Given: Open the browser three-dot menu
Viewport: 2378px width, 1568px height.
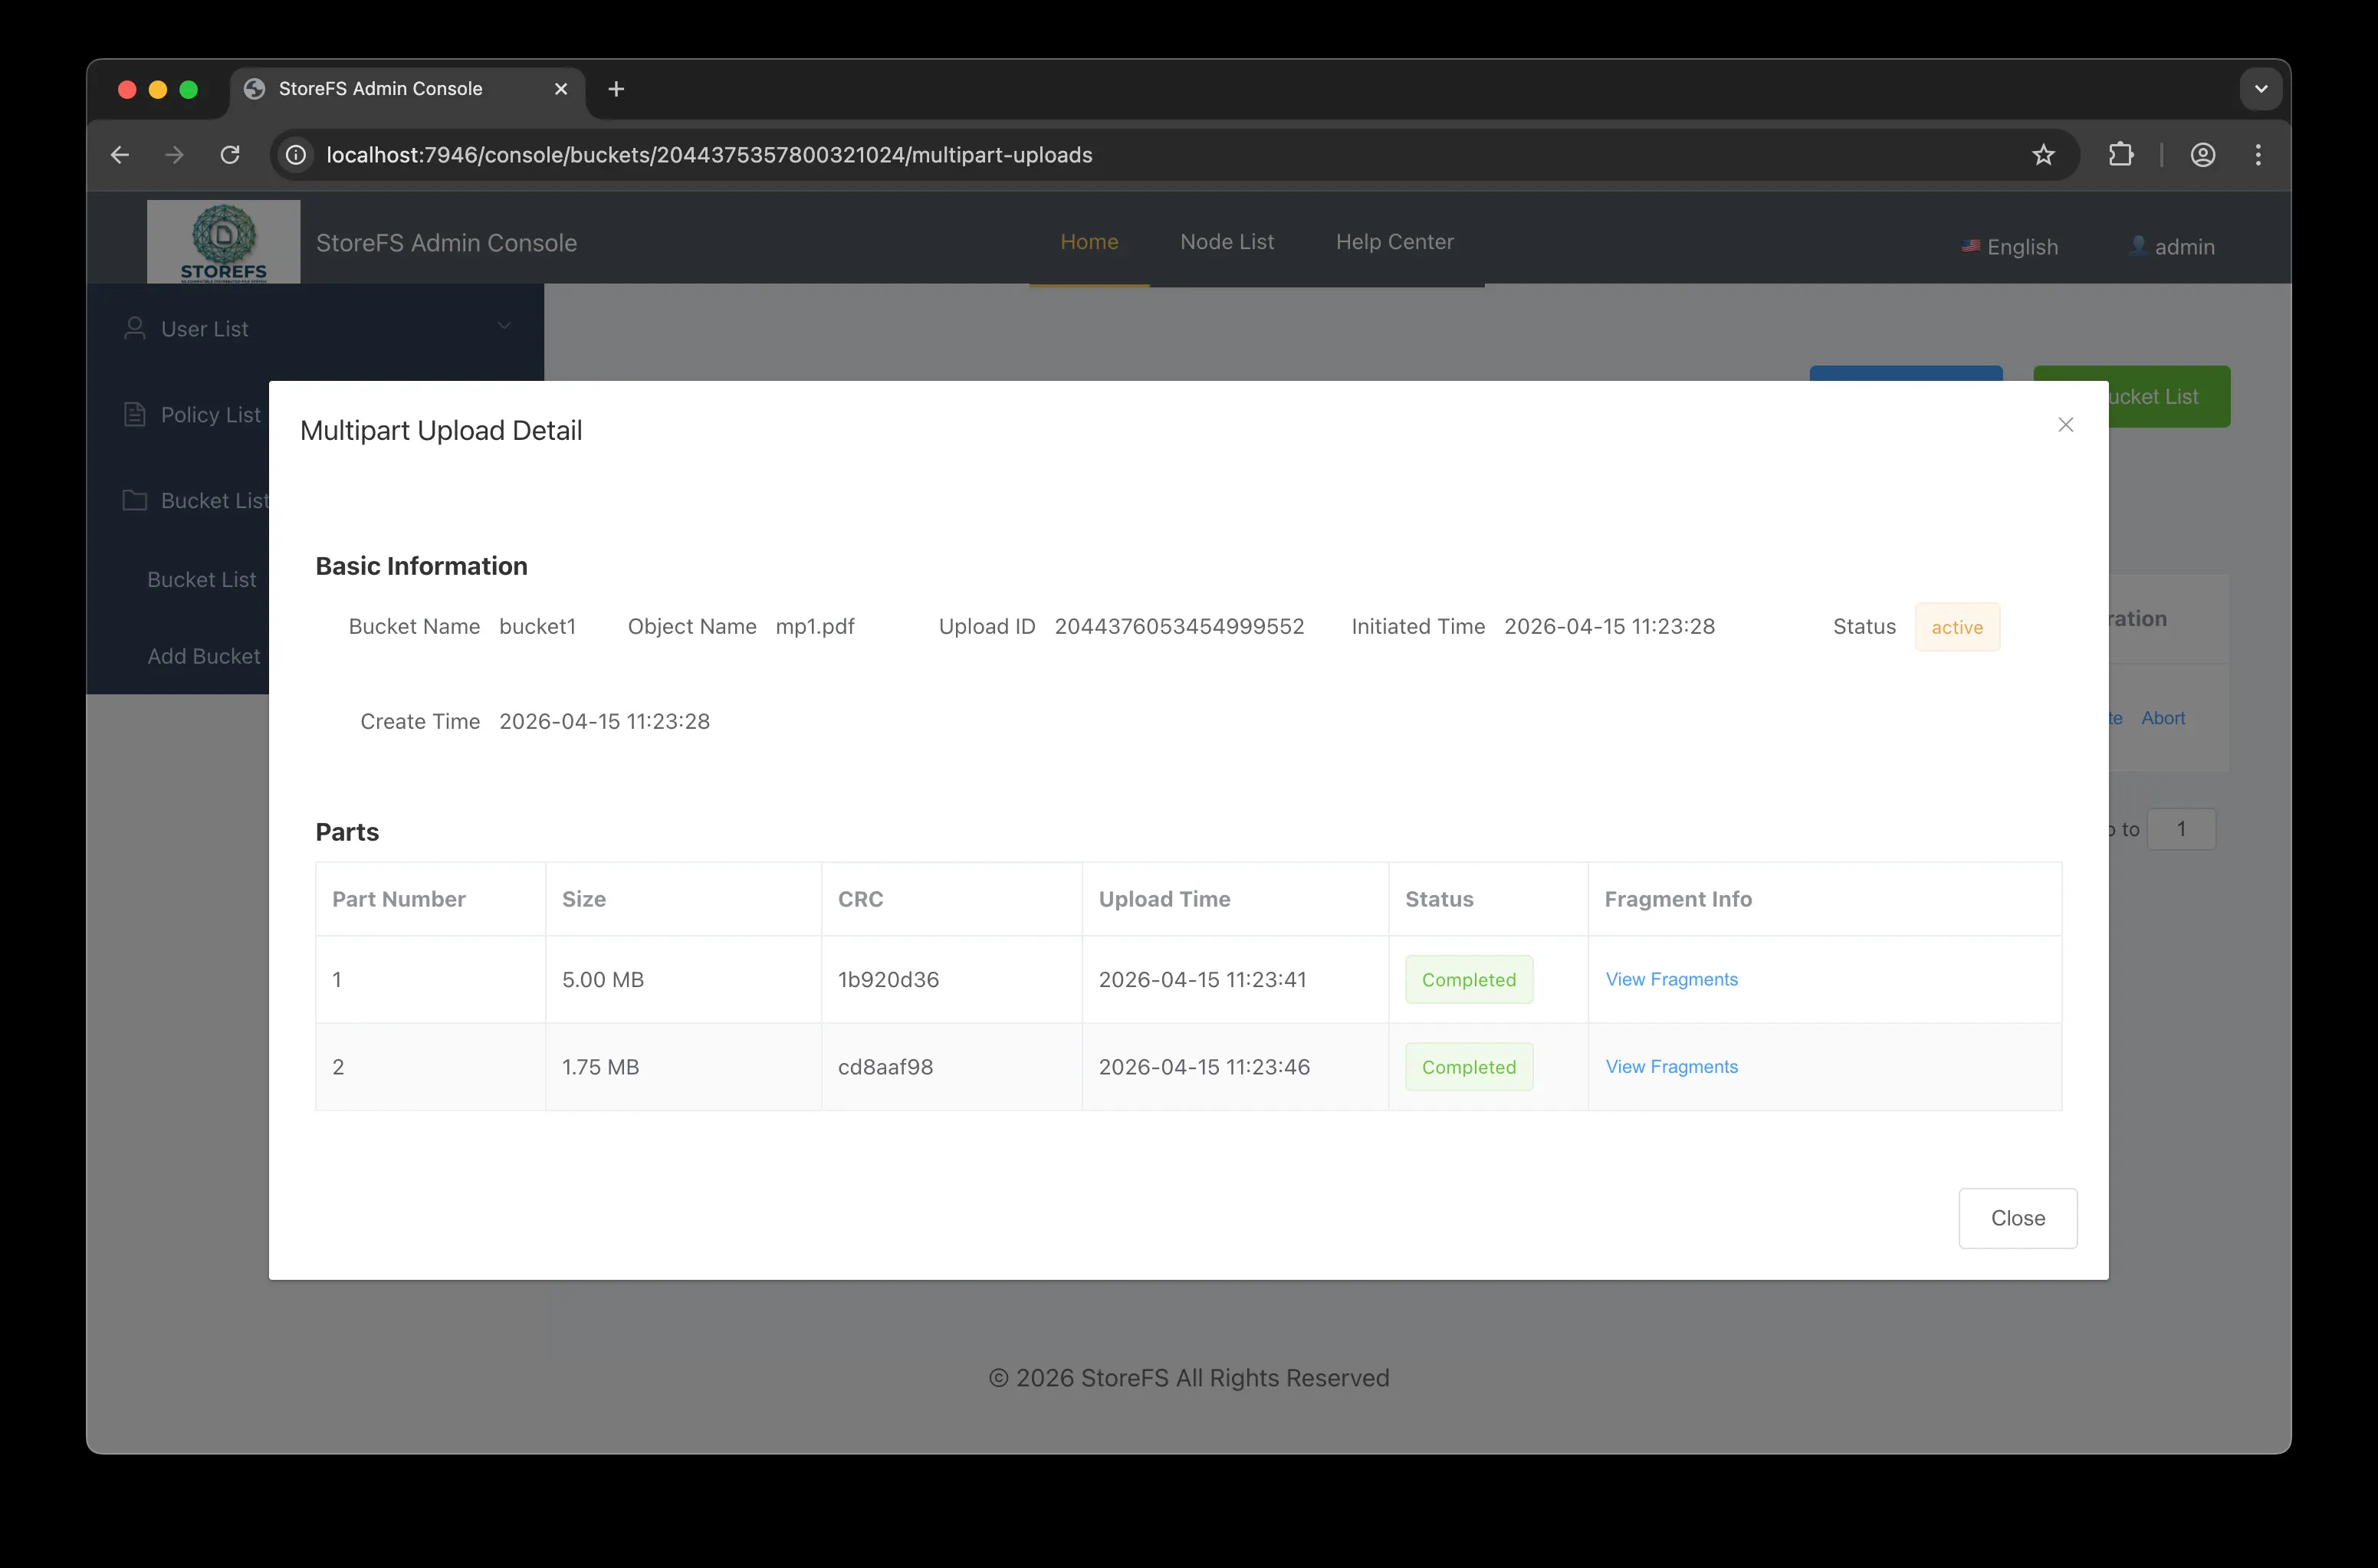Looking at the screenshot, I should coord(2258,155).
